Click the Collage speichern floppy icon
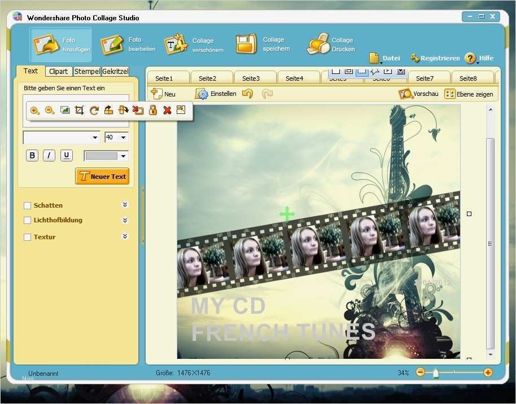This screenshot has width=516, height=404. click(246, 44)
